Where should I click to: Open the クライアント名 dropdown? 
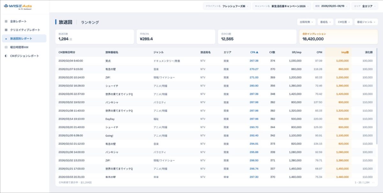click(227, 6)
